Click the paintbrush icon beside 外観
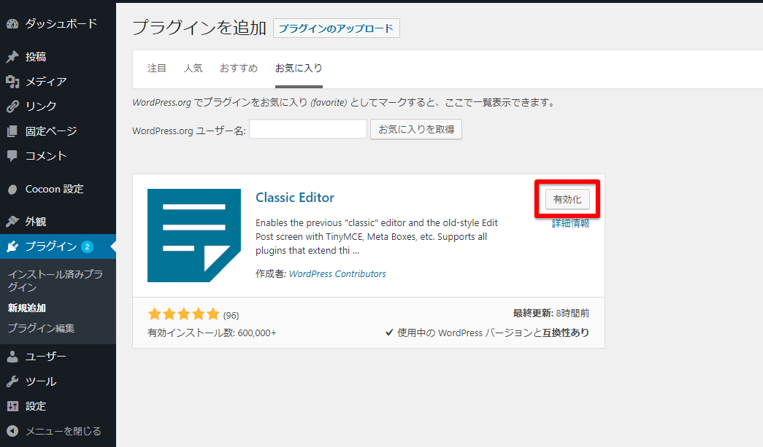This screenshot has height=447, width=763. (x=12, y=222)
